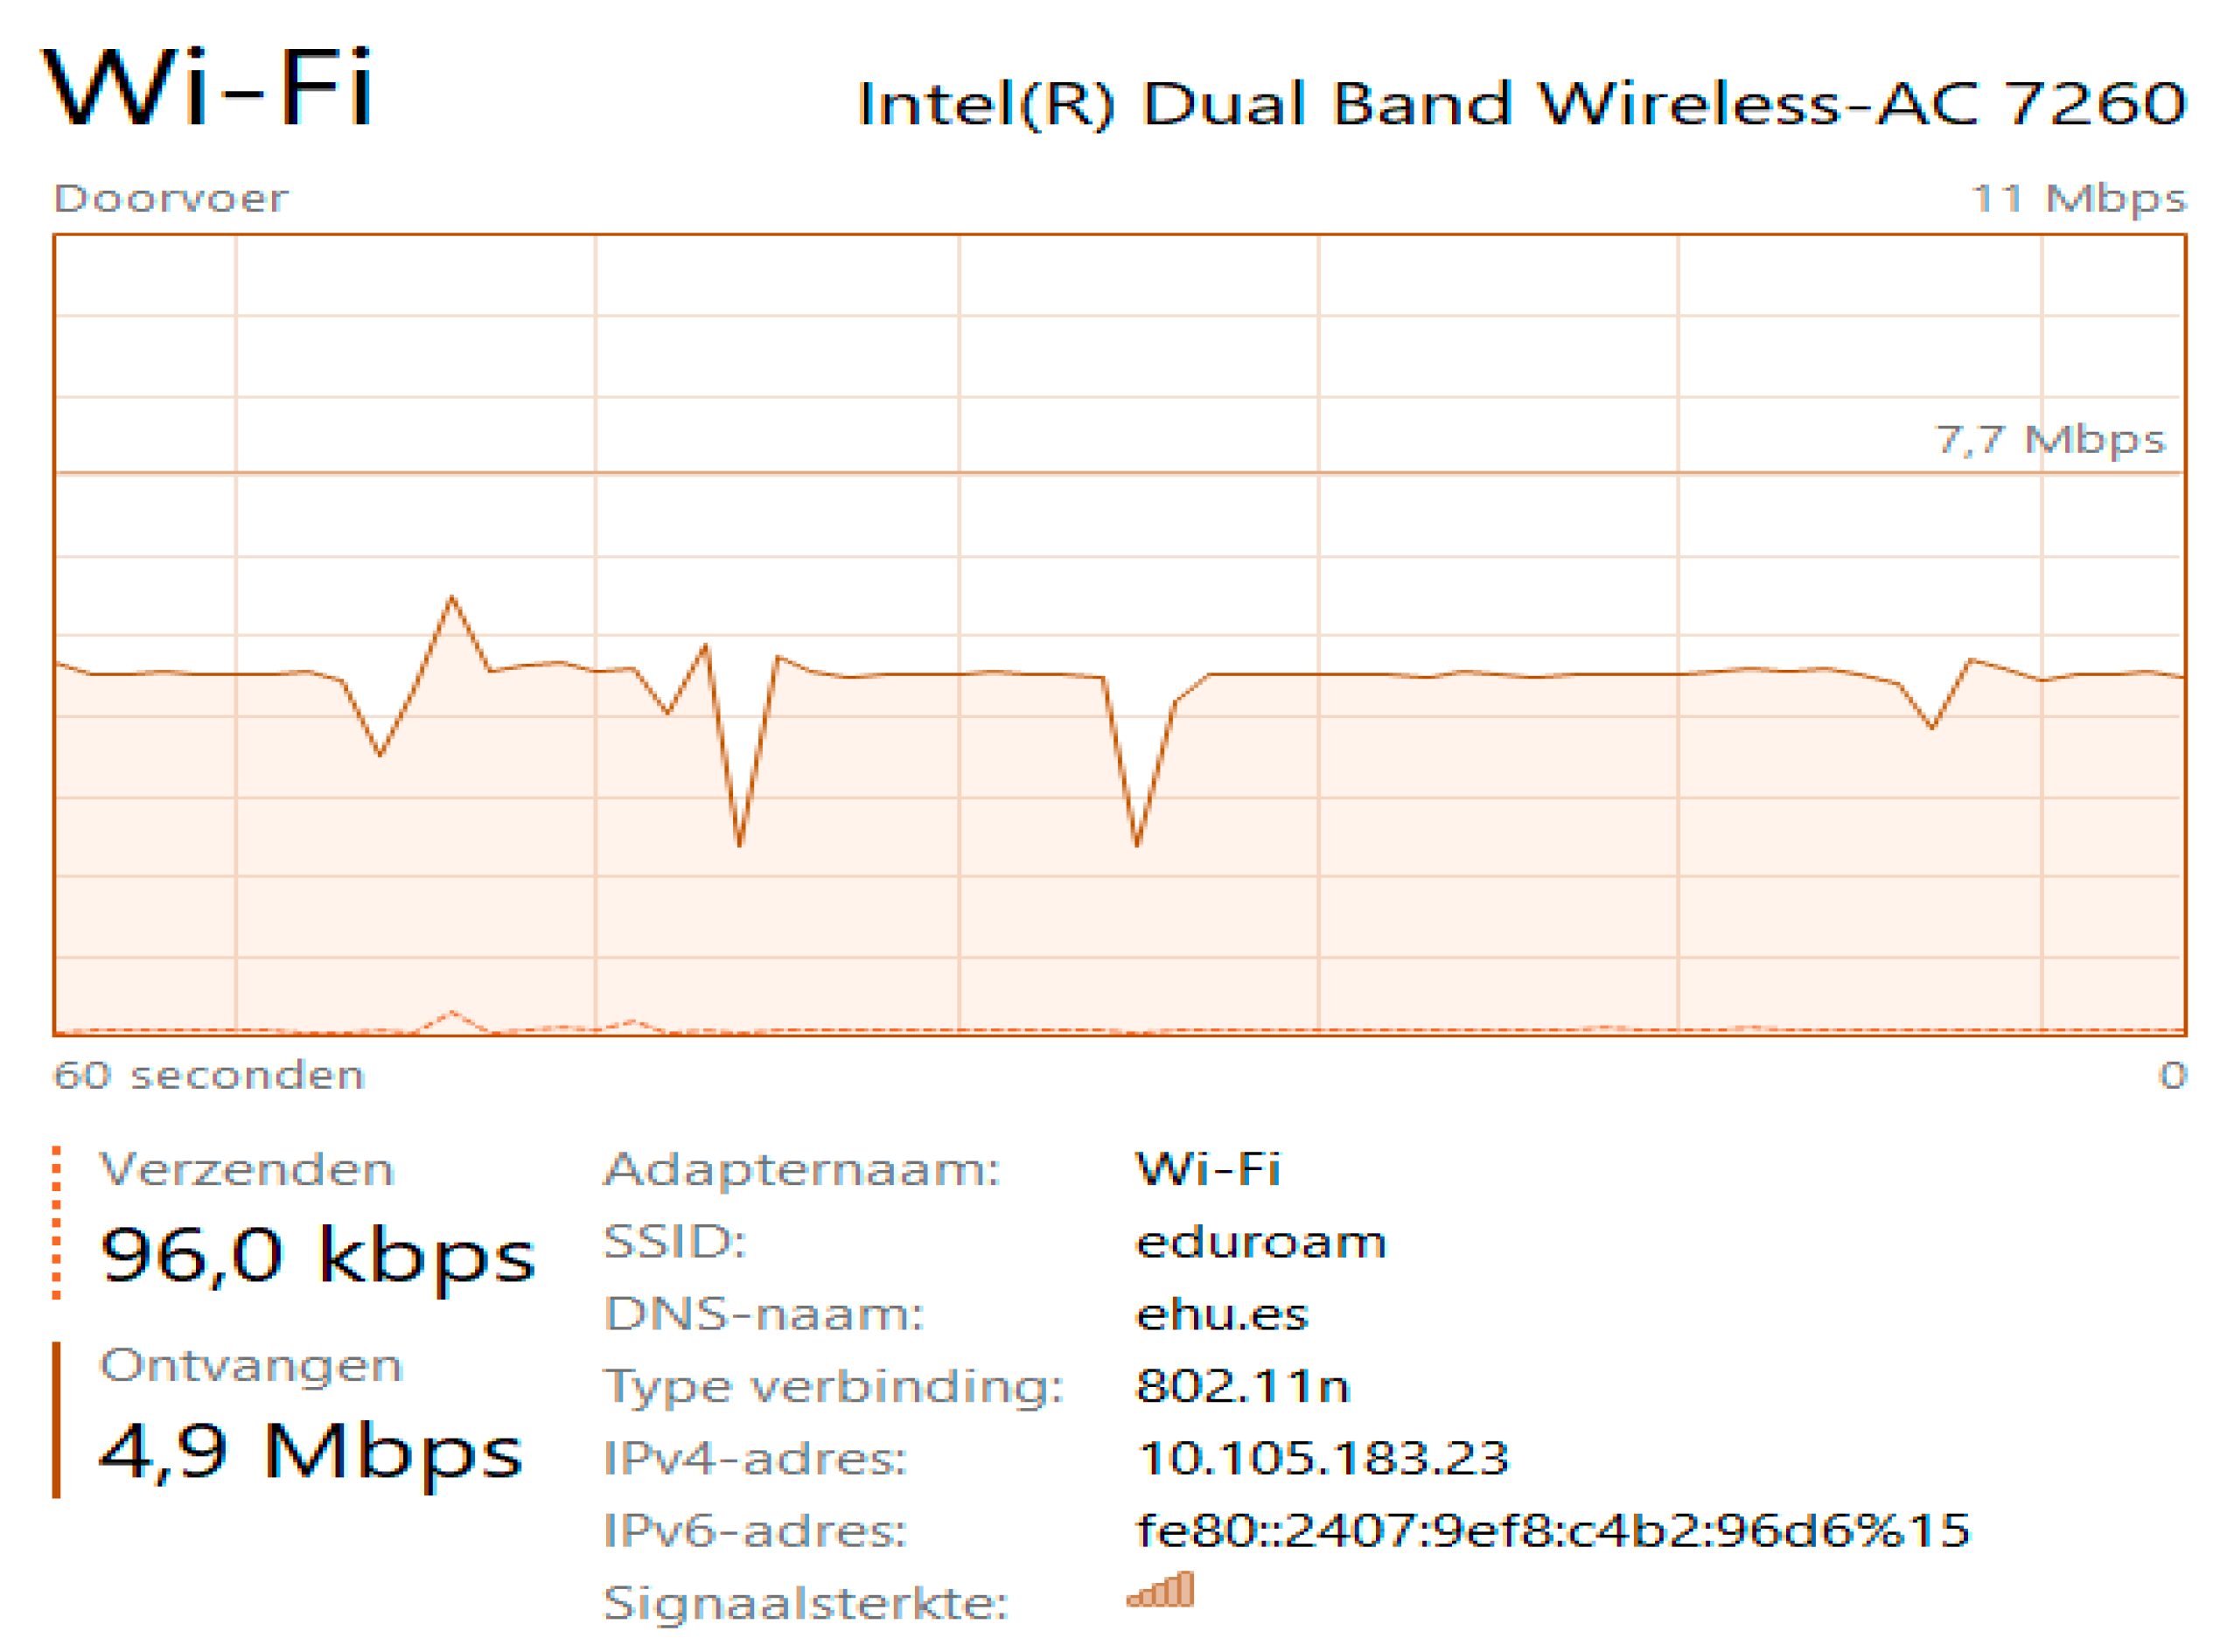Select the Intel(R) Dual Band Wireless-AC 7260 text

1522,104
